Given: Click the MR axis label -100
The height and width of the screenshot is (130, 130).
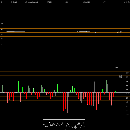Looking at the screenshot, I should point(127,115).
